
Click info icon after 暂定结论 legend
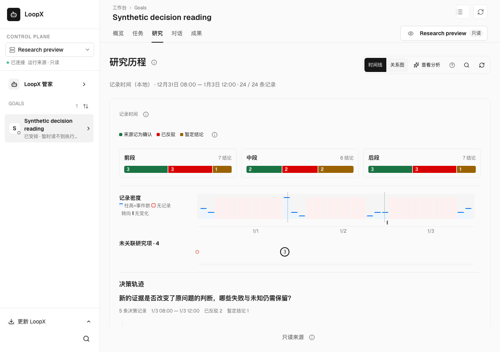(x=214, y=135)
